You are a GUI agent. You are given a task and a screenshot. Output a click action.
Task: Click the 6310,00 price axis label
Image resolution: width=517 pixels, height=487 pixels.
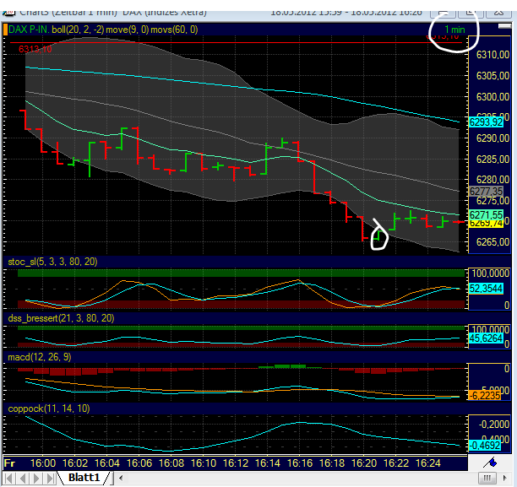[x=493, y=55]
